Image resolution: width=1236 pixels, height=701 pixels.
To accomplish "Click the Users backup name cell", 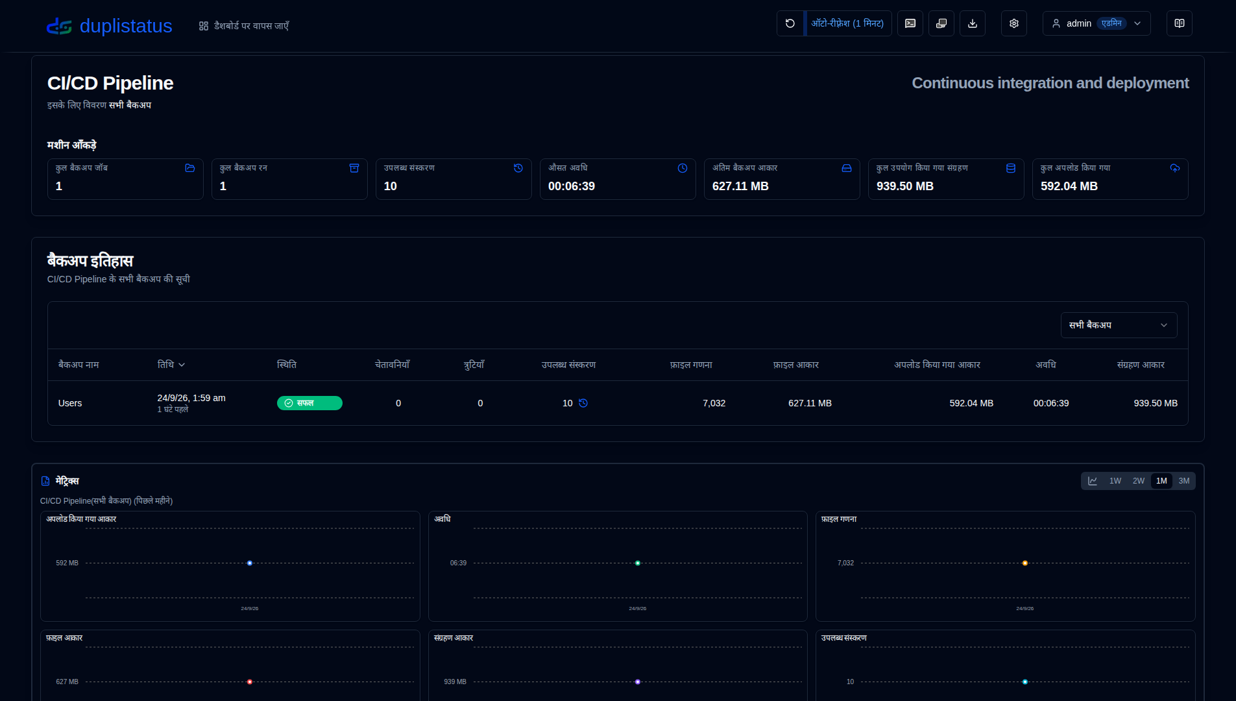I will pyautogui.click(x=70, y=403).
